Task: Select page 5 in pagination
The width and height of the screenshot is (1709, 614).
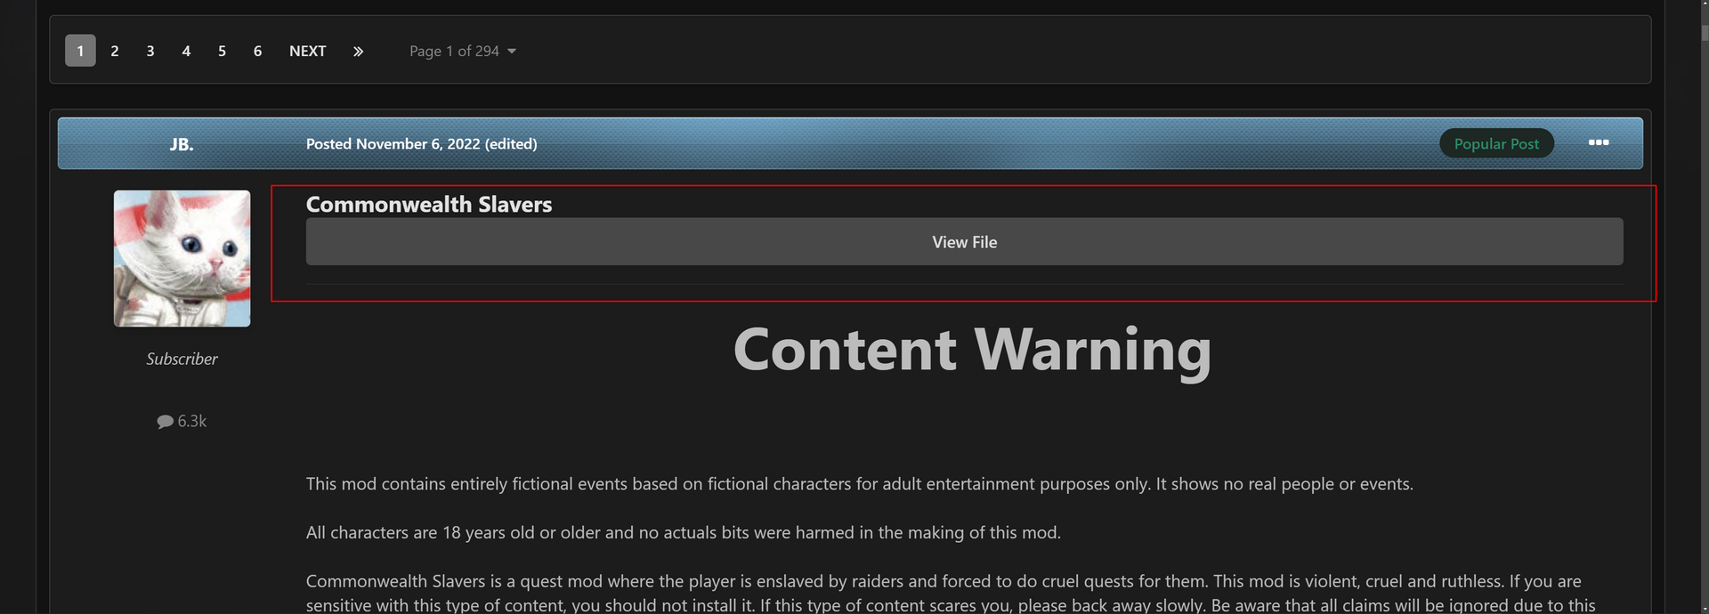Action: (x=222, y=51)
